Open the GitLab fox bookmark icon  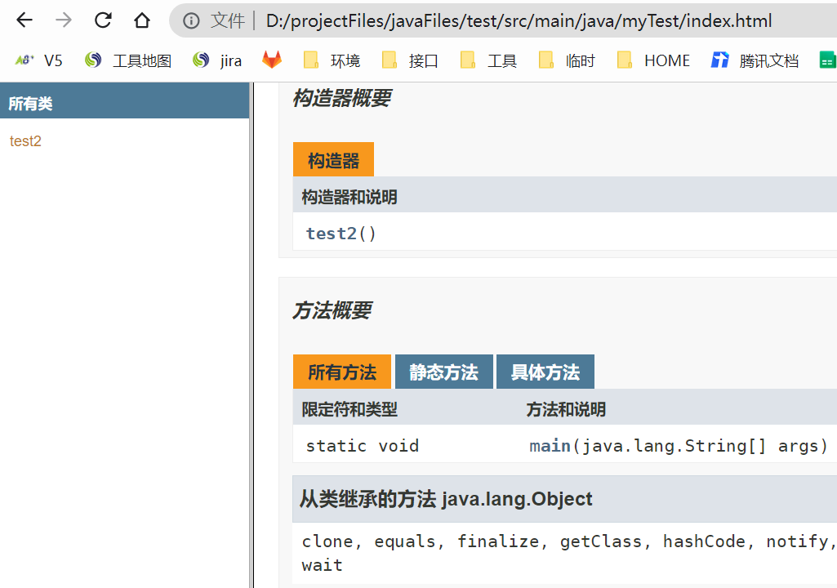272,60
